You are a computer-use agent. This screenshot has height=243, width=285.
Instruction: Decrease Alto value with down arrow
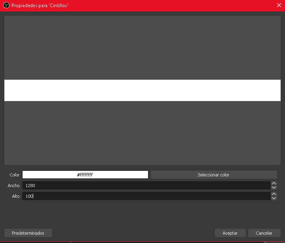(274, 199)
